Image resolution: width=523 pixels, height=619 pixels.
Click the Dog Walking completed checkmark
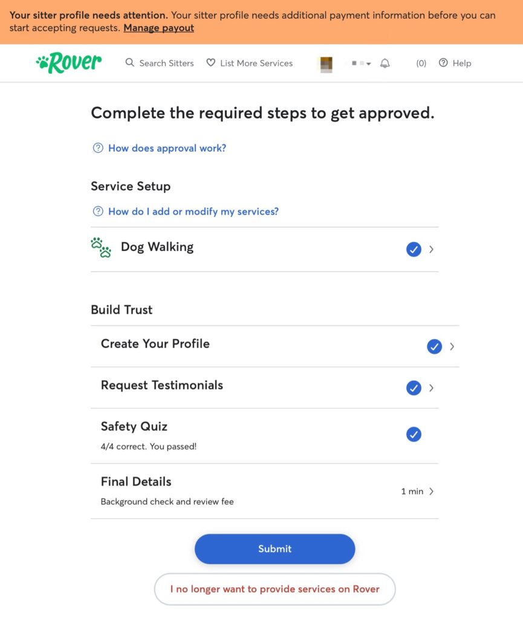(414, 249)
